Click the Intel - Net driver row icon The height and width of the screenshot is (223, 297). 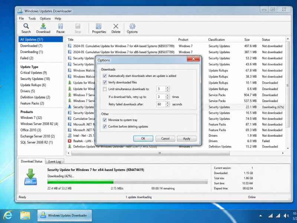click(70, 135)
